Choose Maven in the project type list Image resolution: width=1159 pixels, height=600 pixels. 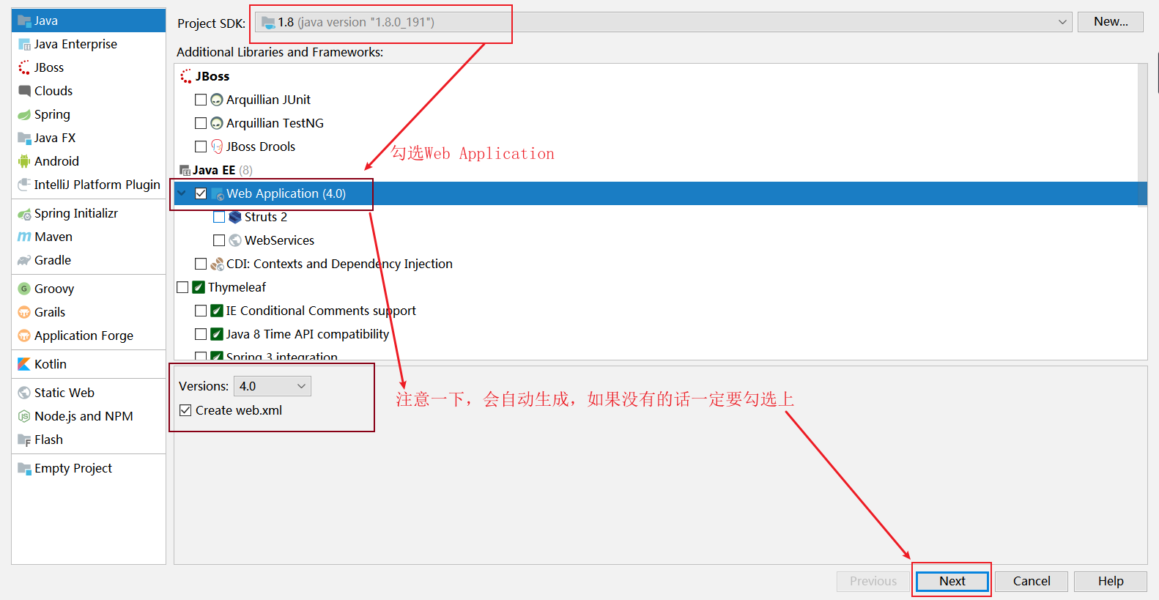[x=89, y=237]
